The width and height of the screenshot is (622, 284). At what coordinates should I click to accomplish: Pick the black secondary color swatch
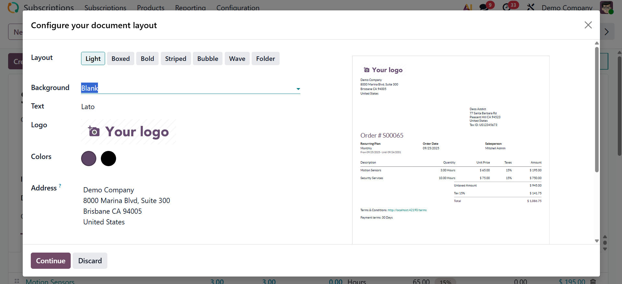108,159
